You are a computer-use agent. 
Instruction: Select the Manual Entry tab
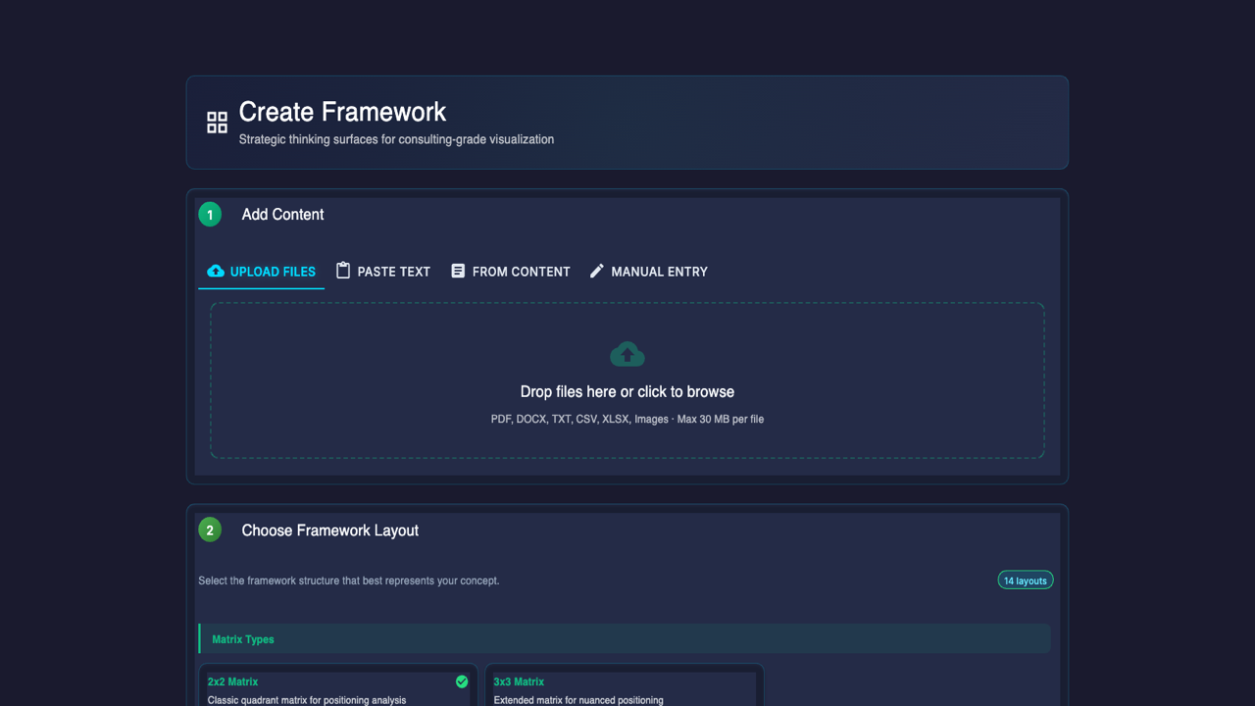pyautogui.click(x=648, y=272)
